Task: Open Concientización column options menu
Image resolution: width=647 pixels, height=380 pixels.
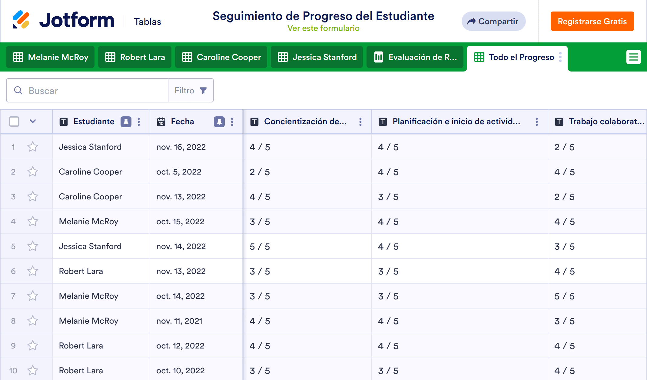Action: 360,122
